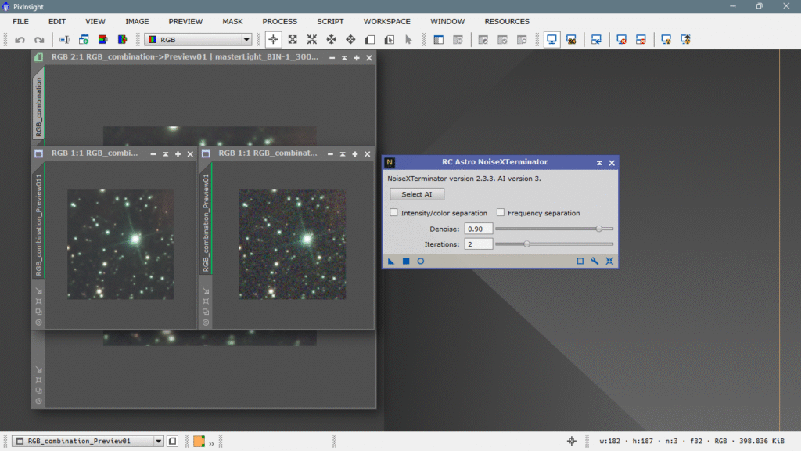Click the monitor with blue arrow icon
The height and width of the screenshot is (451, 801).
click(x=596, y=40)
